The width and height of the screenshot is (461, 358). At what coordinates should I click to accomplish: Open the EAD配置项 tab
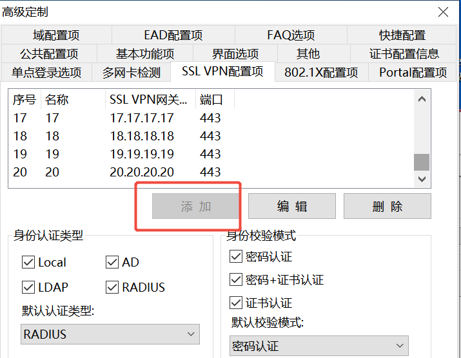[x=173, y=35]
